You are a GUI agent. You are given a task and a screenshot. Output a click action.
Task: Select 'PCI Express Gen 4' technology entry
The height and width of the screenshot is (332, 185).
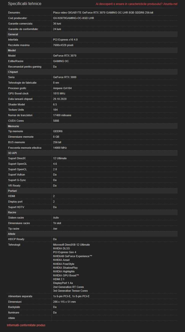point(64,252)
